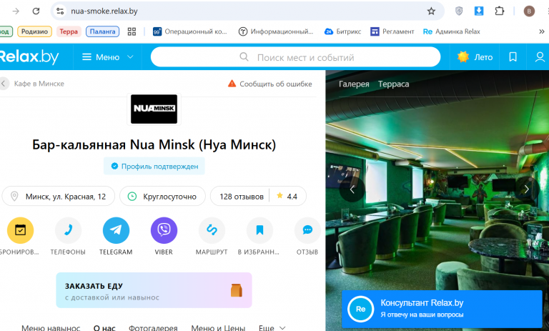This screenshot has height=331, width=549.
Task: Open the bookmarks apps grid icon
Action: (132, 31)
